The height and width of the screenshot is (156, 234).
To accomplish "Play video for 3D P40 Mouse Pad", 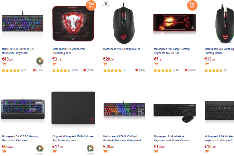I will (x=90, y=149).
